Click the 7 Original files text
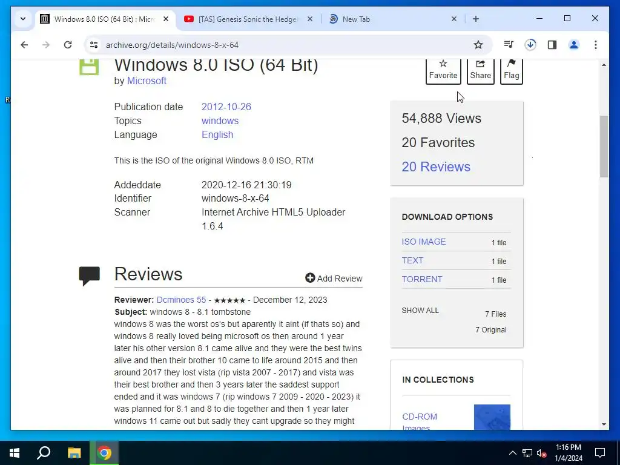The height and width of the screenshot is (465, 620). point(490,330)
